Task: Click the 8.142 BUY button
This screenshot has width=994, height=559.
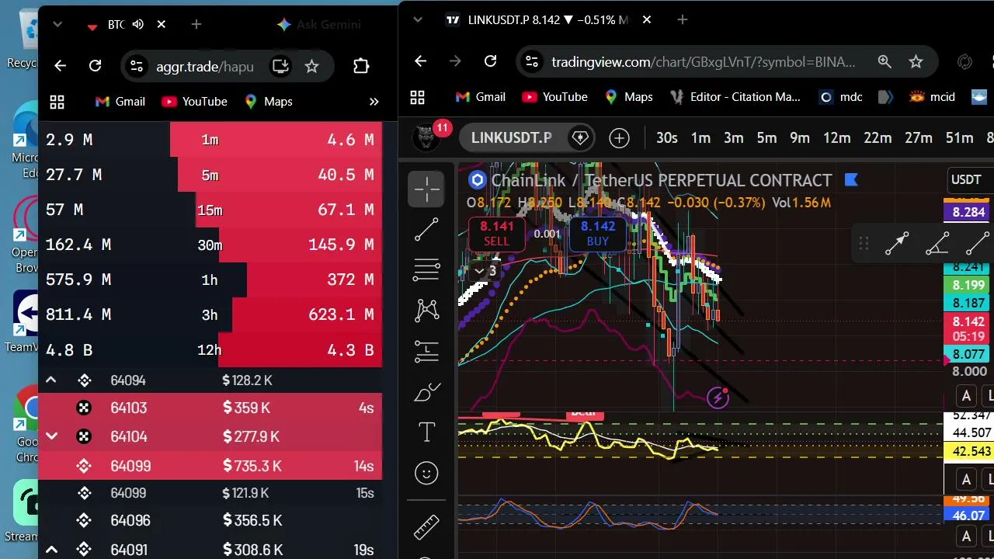Action: tap(598, 234)
